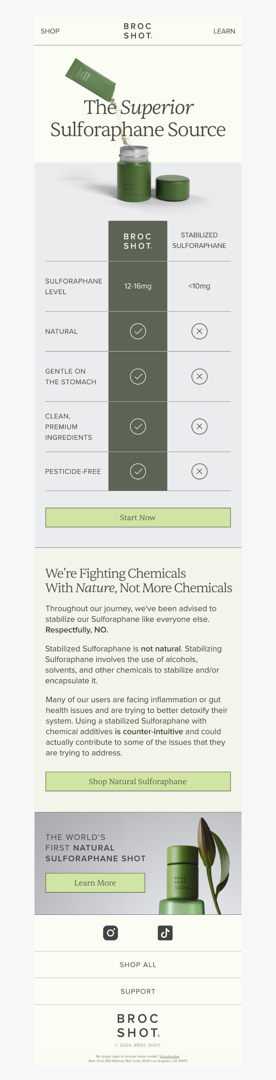The image size is (276, 1080).
Task: Click the checkmark icon in Pesticide-Free row
Action: tap(138, 471)
